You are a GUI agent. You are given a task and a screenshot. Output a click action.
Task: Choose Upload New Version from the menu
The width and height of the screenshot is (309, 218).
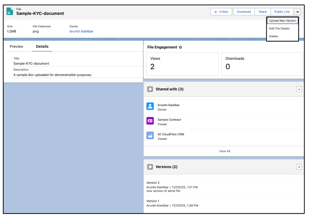tap(283, 21)
